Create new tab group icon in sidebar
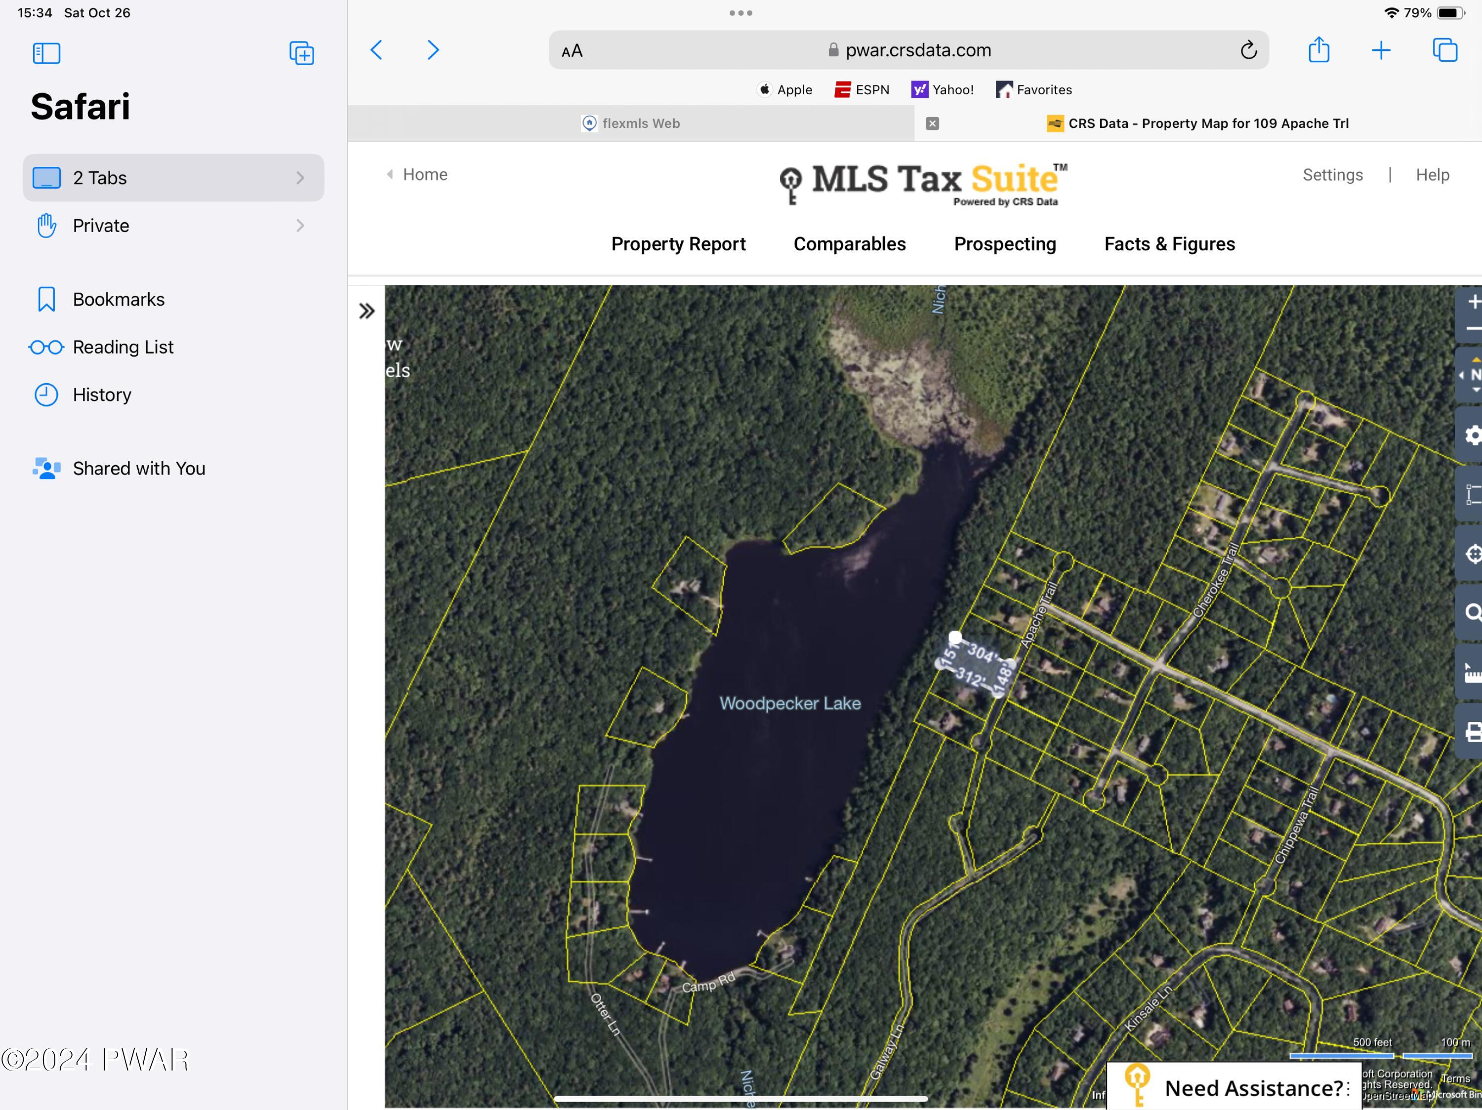This screenshot has width=1482, height=1110. [x=301, y=53]
